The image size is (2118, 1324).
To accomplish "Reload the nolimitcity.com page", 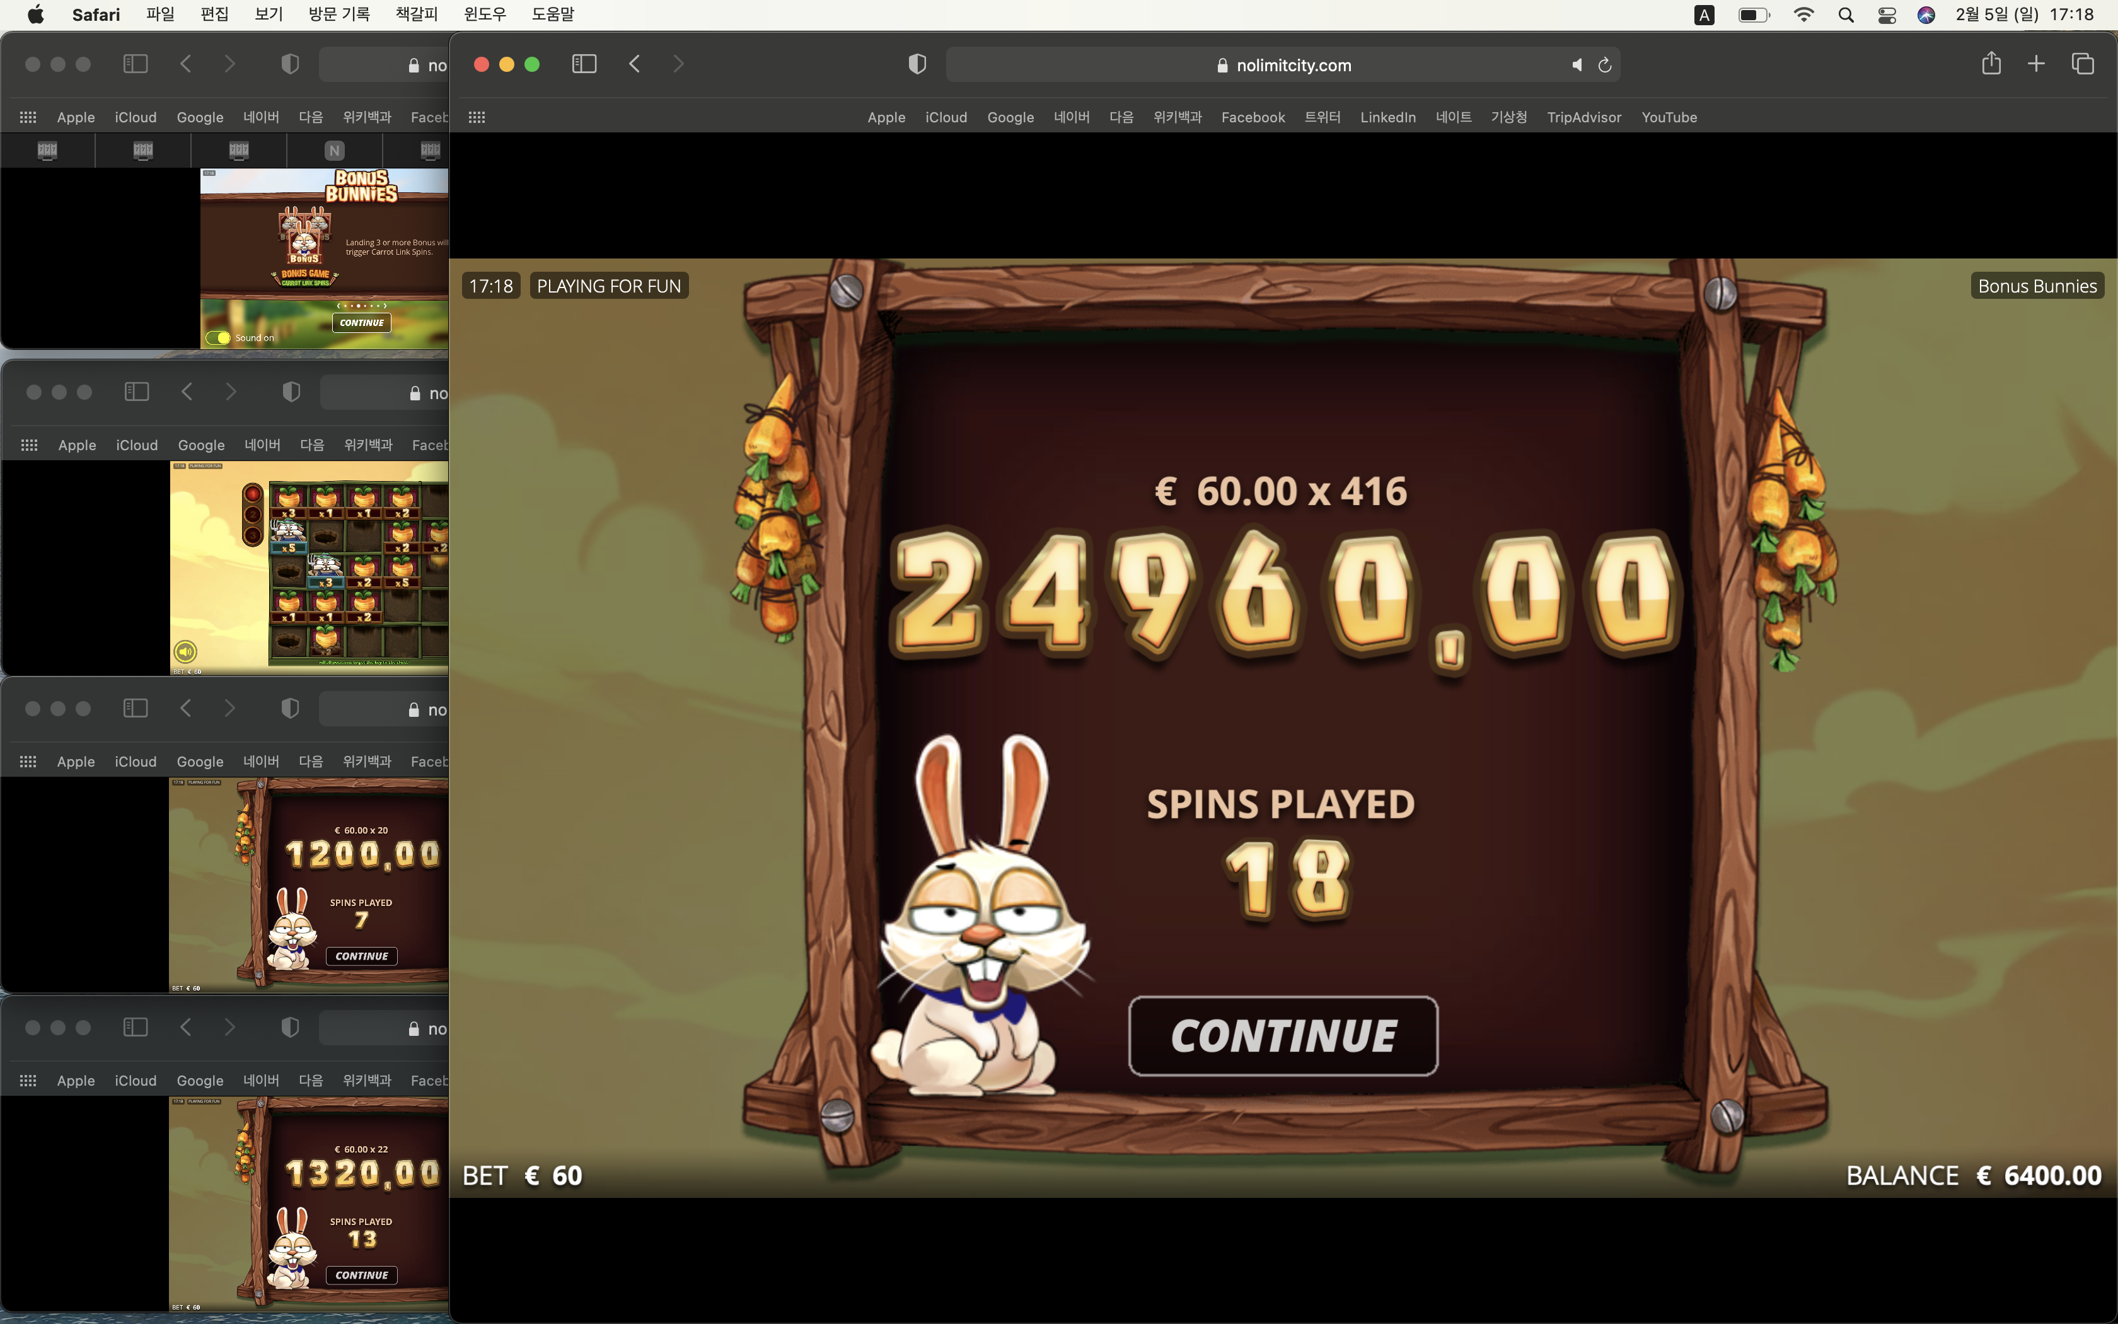I will (x=1605, y=65).
